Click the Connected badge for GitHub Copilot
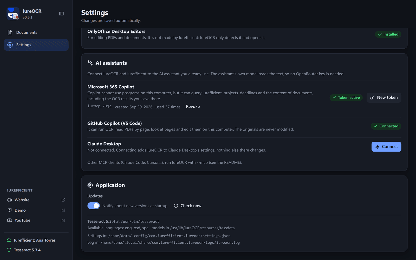The image size is (416, 260). (x=386, y=126)
